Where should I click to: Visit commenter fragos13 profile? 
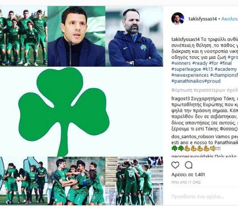(181, 99)
